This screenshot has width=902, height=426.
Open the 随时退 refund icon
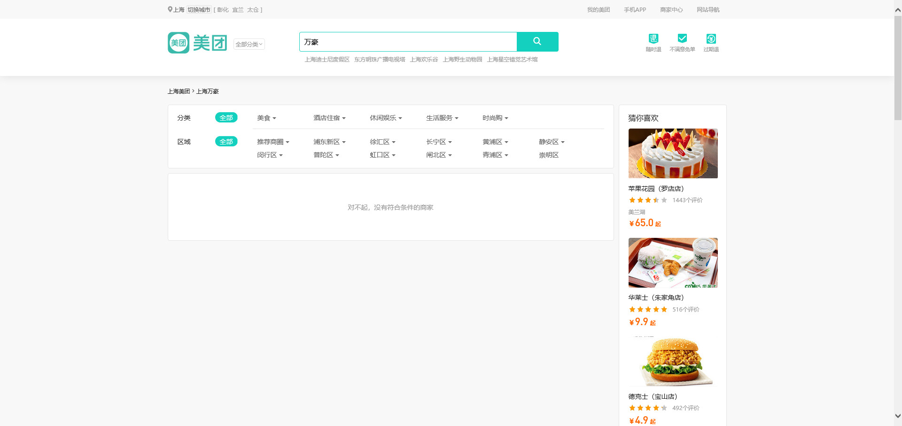[x=653, y=39]
